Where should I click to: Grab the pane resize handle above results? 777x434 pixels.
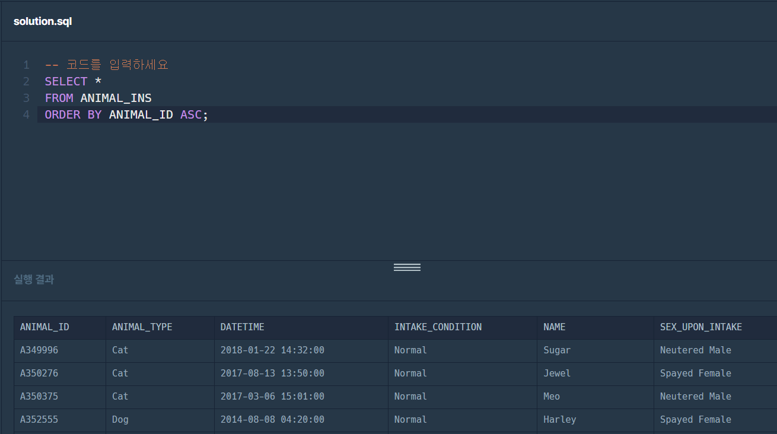407,267
